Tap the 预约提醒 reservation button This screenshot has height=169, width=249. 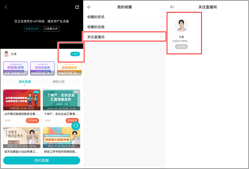pyautogui.click(x=42, y=160)
